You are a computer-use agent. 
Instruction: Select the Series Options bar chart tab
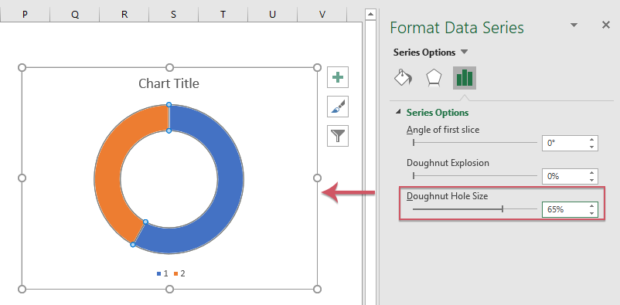click(x=465, y=77)
